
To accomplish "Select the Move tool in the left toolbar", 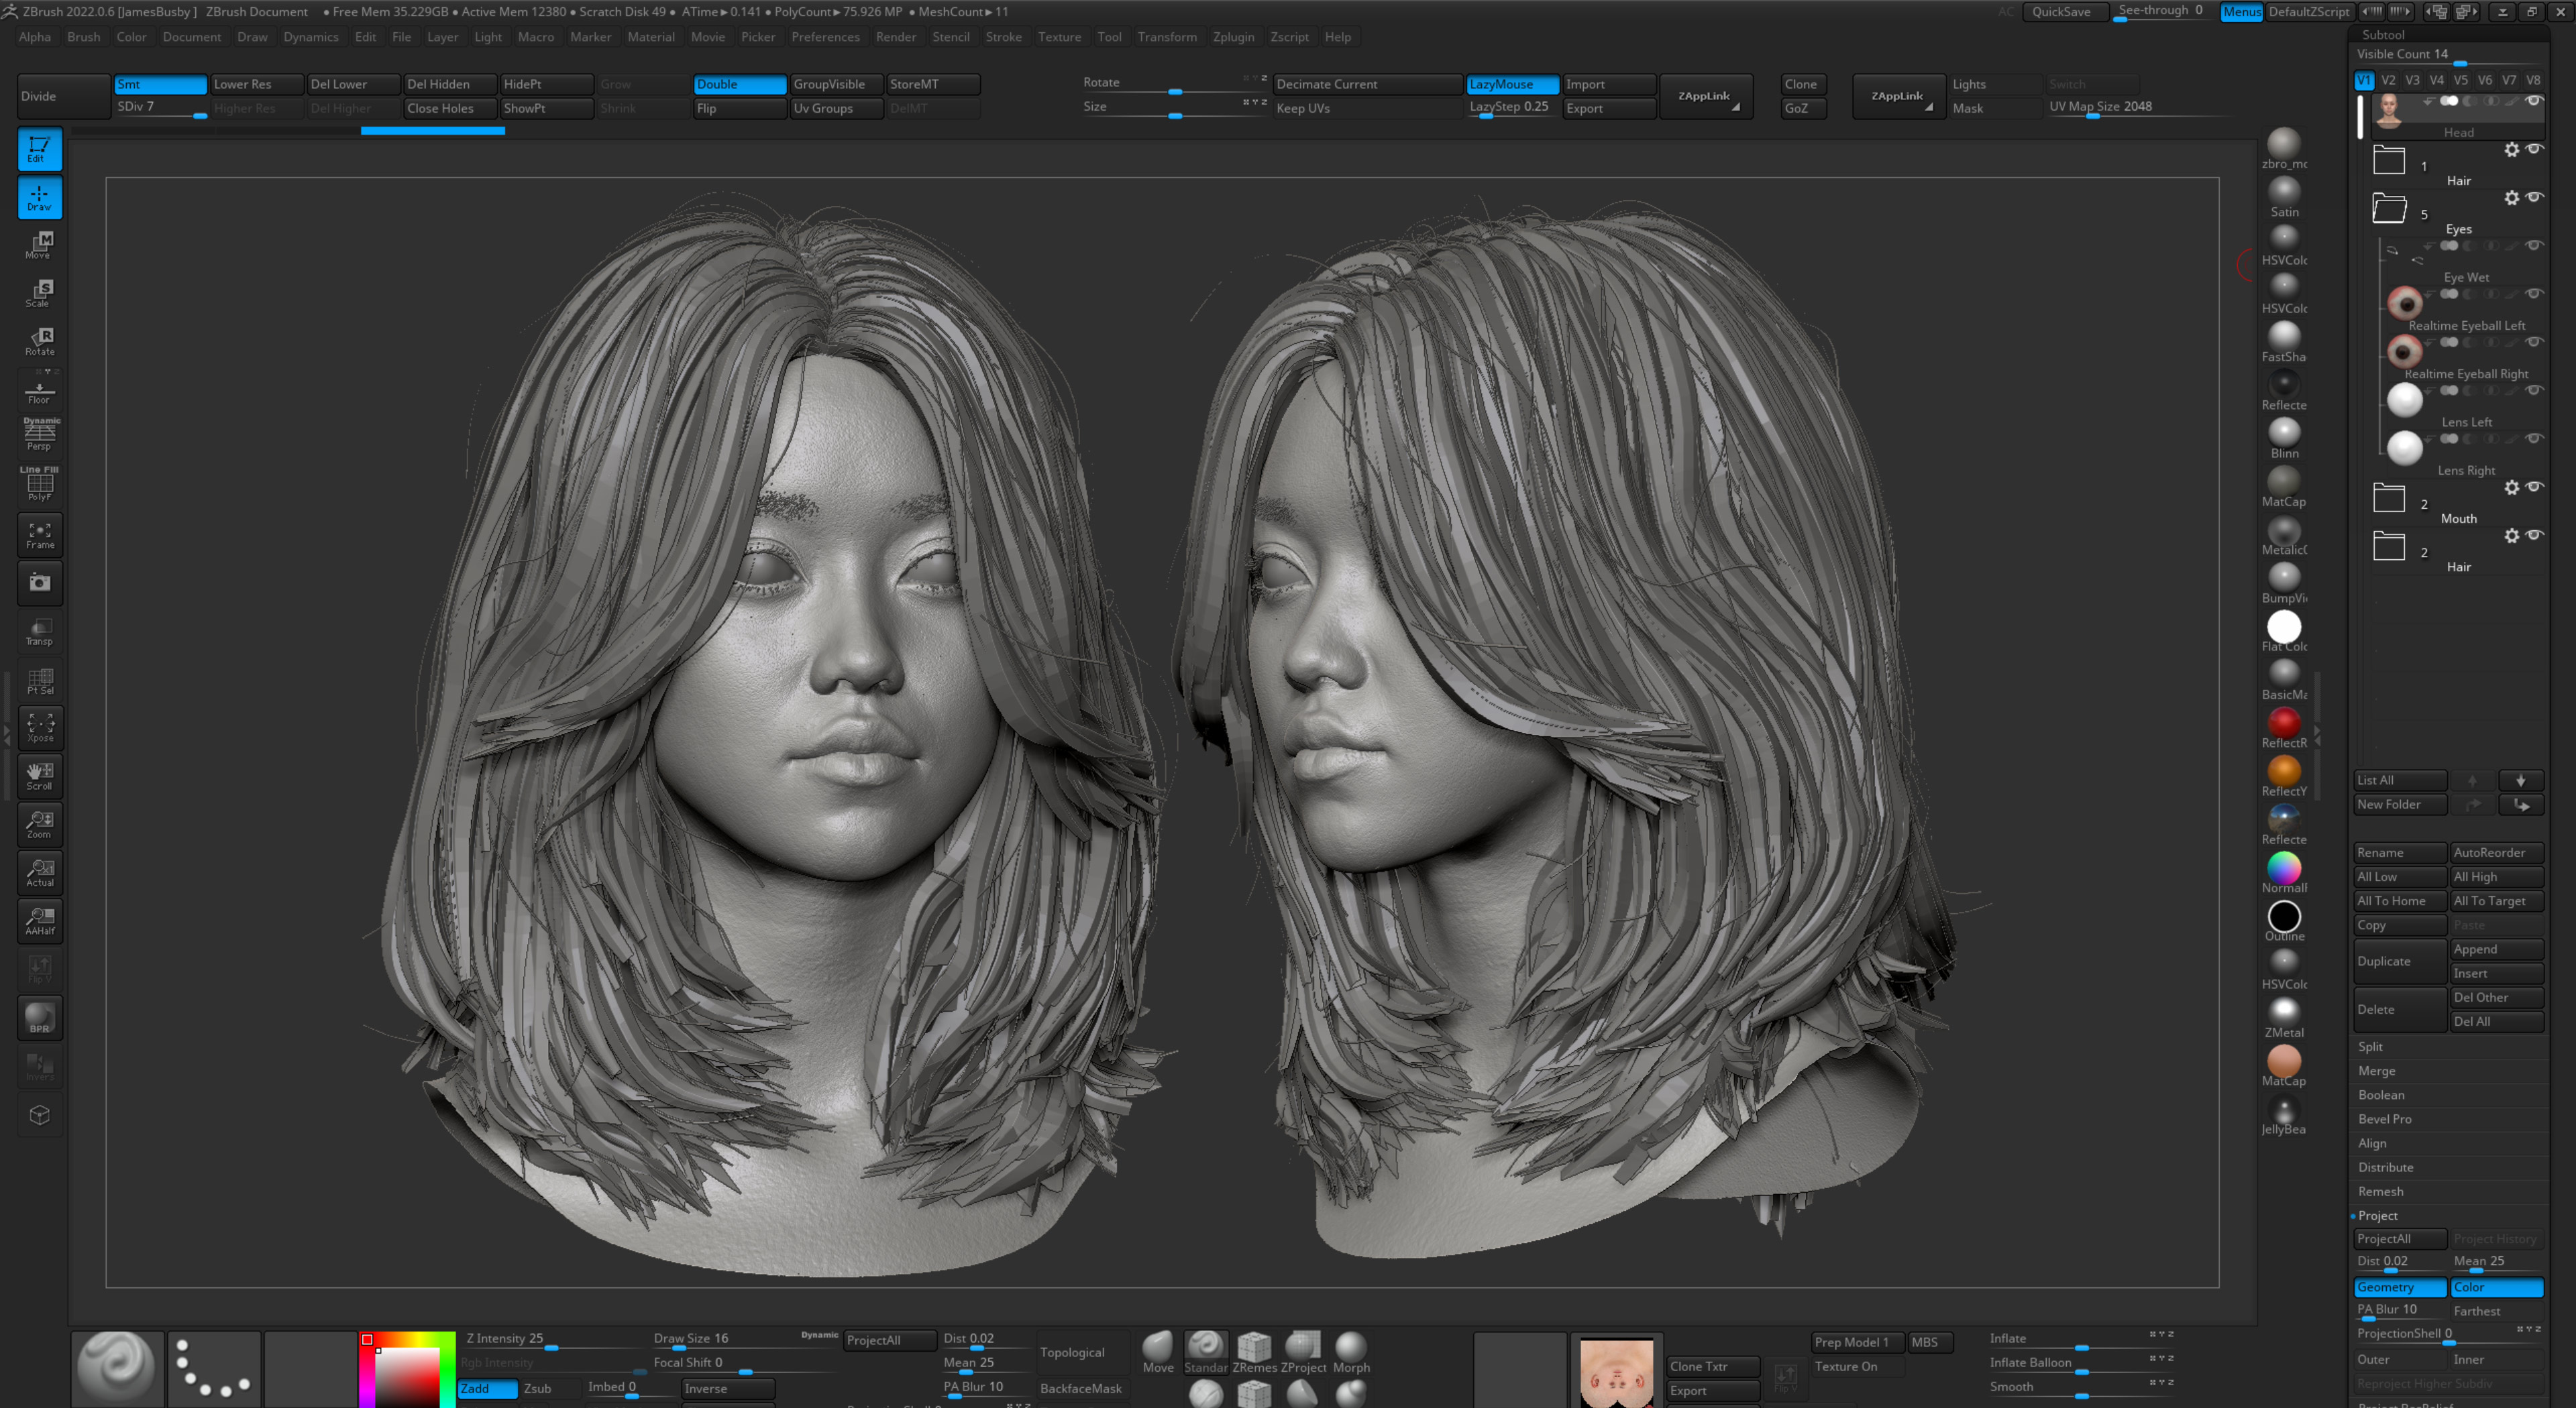I will pyautogui.click(x=39, y=245).
